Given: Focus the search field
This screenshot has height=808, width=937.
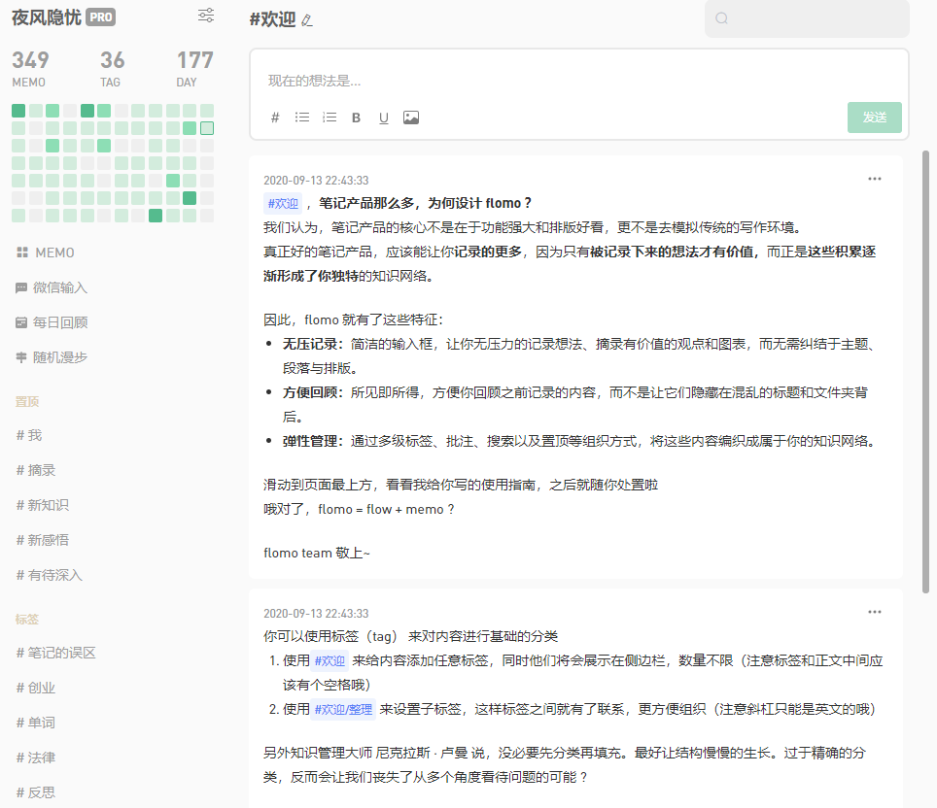Looking at the screenshot, I should click(x=807, y=18).
